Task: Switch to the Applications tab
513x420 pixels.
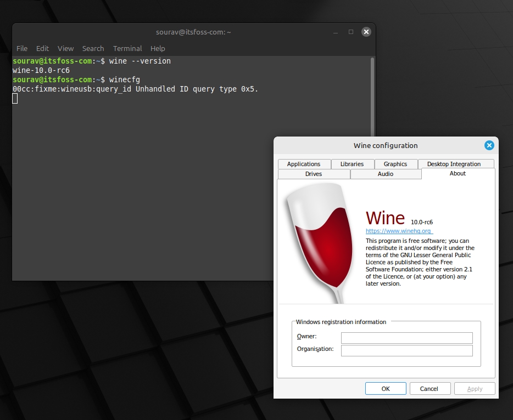Action: [304, 163]
